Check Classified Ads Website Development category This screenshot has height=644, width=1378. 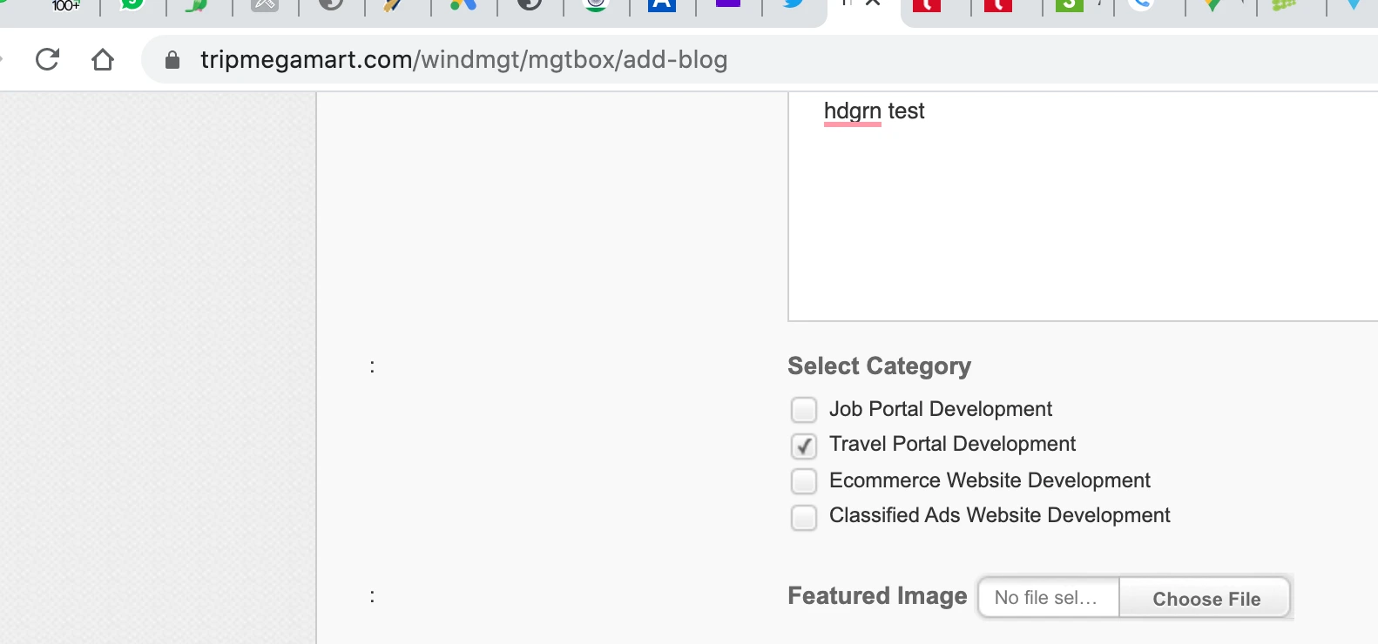[804, 517]
